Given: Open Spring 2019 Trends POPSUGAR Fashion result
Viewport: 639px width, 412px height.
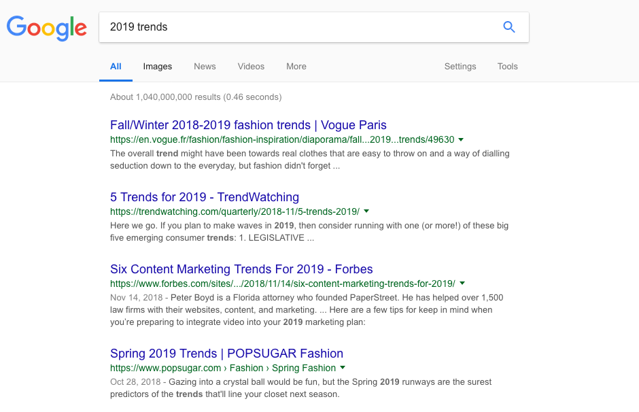Looking at the screenshot, I should coord(226,354).
